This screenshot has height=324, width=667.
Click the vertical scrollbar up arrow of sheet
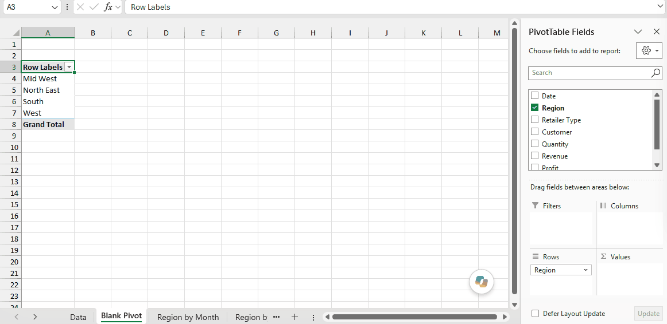click(x=514, y=23)
